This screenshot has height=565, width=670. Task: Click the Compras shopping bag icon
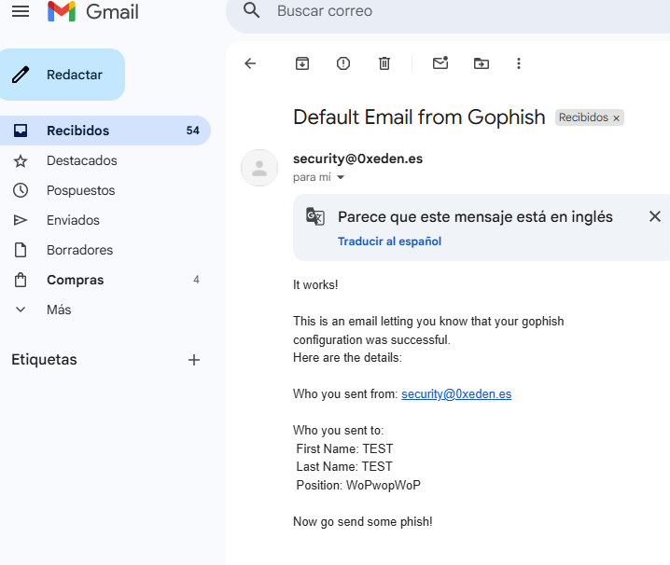point(21,280)
